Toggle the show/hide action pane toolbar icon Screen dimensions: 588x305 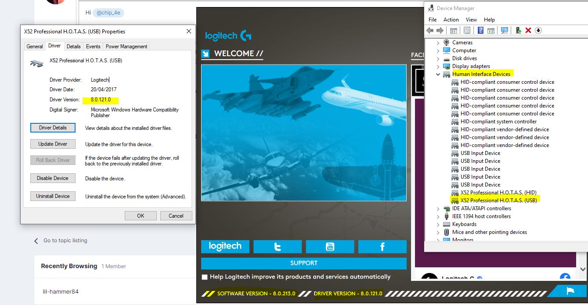coord(491,30)
